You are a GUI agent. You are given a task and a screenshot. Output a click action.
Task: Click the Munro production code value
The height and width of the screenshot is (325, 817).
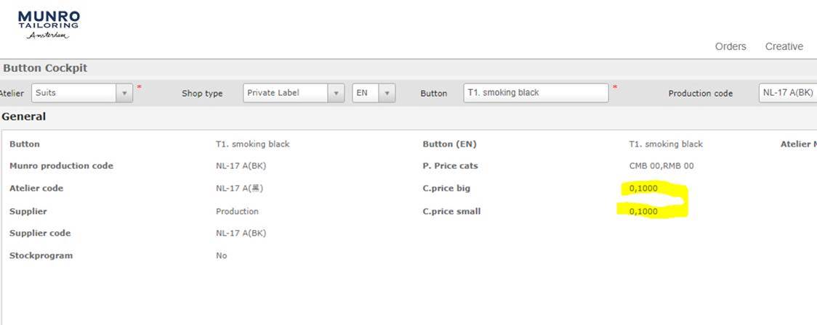pyautogui.click(x=242, y=166)
